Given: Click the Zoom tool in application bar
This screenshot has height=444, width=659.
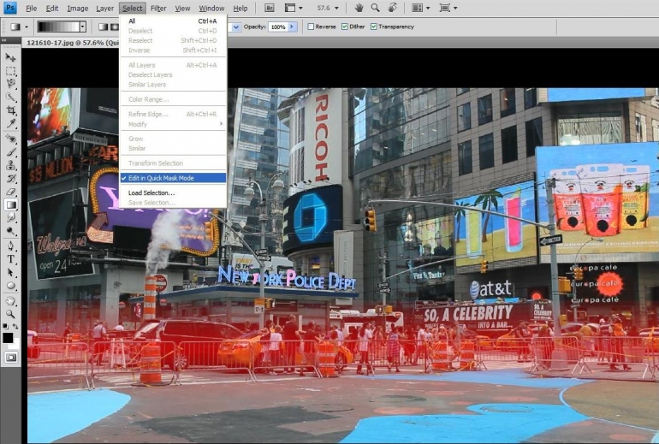Looking at the screenshot, I should (376, 8).
